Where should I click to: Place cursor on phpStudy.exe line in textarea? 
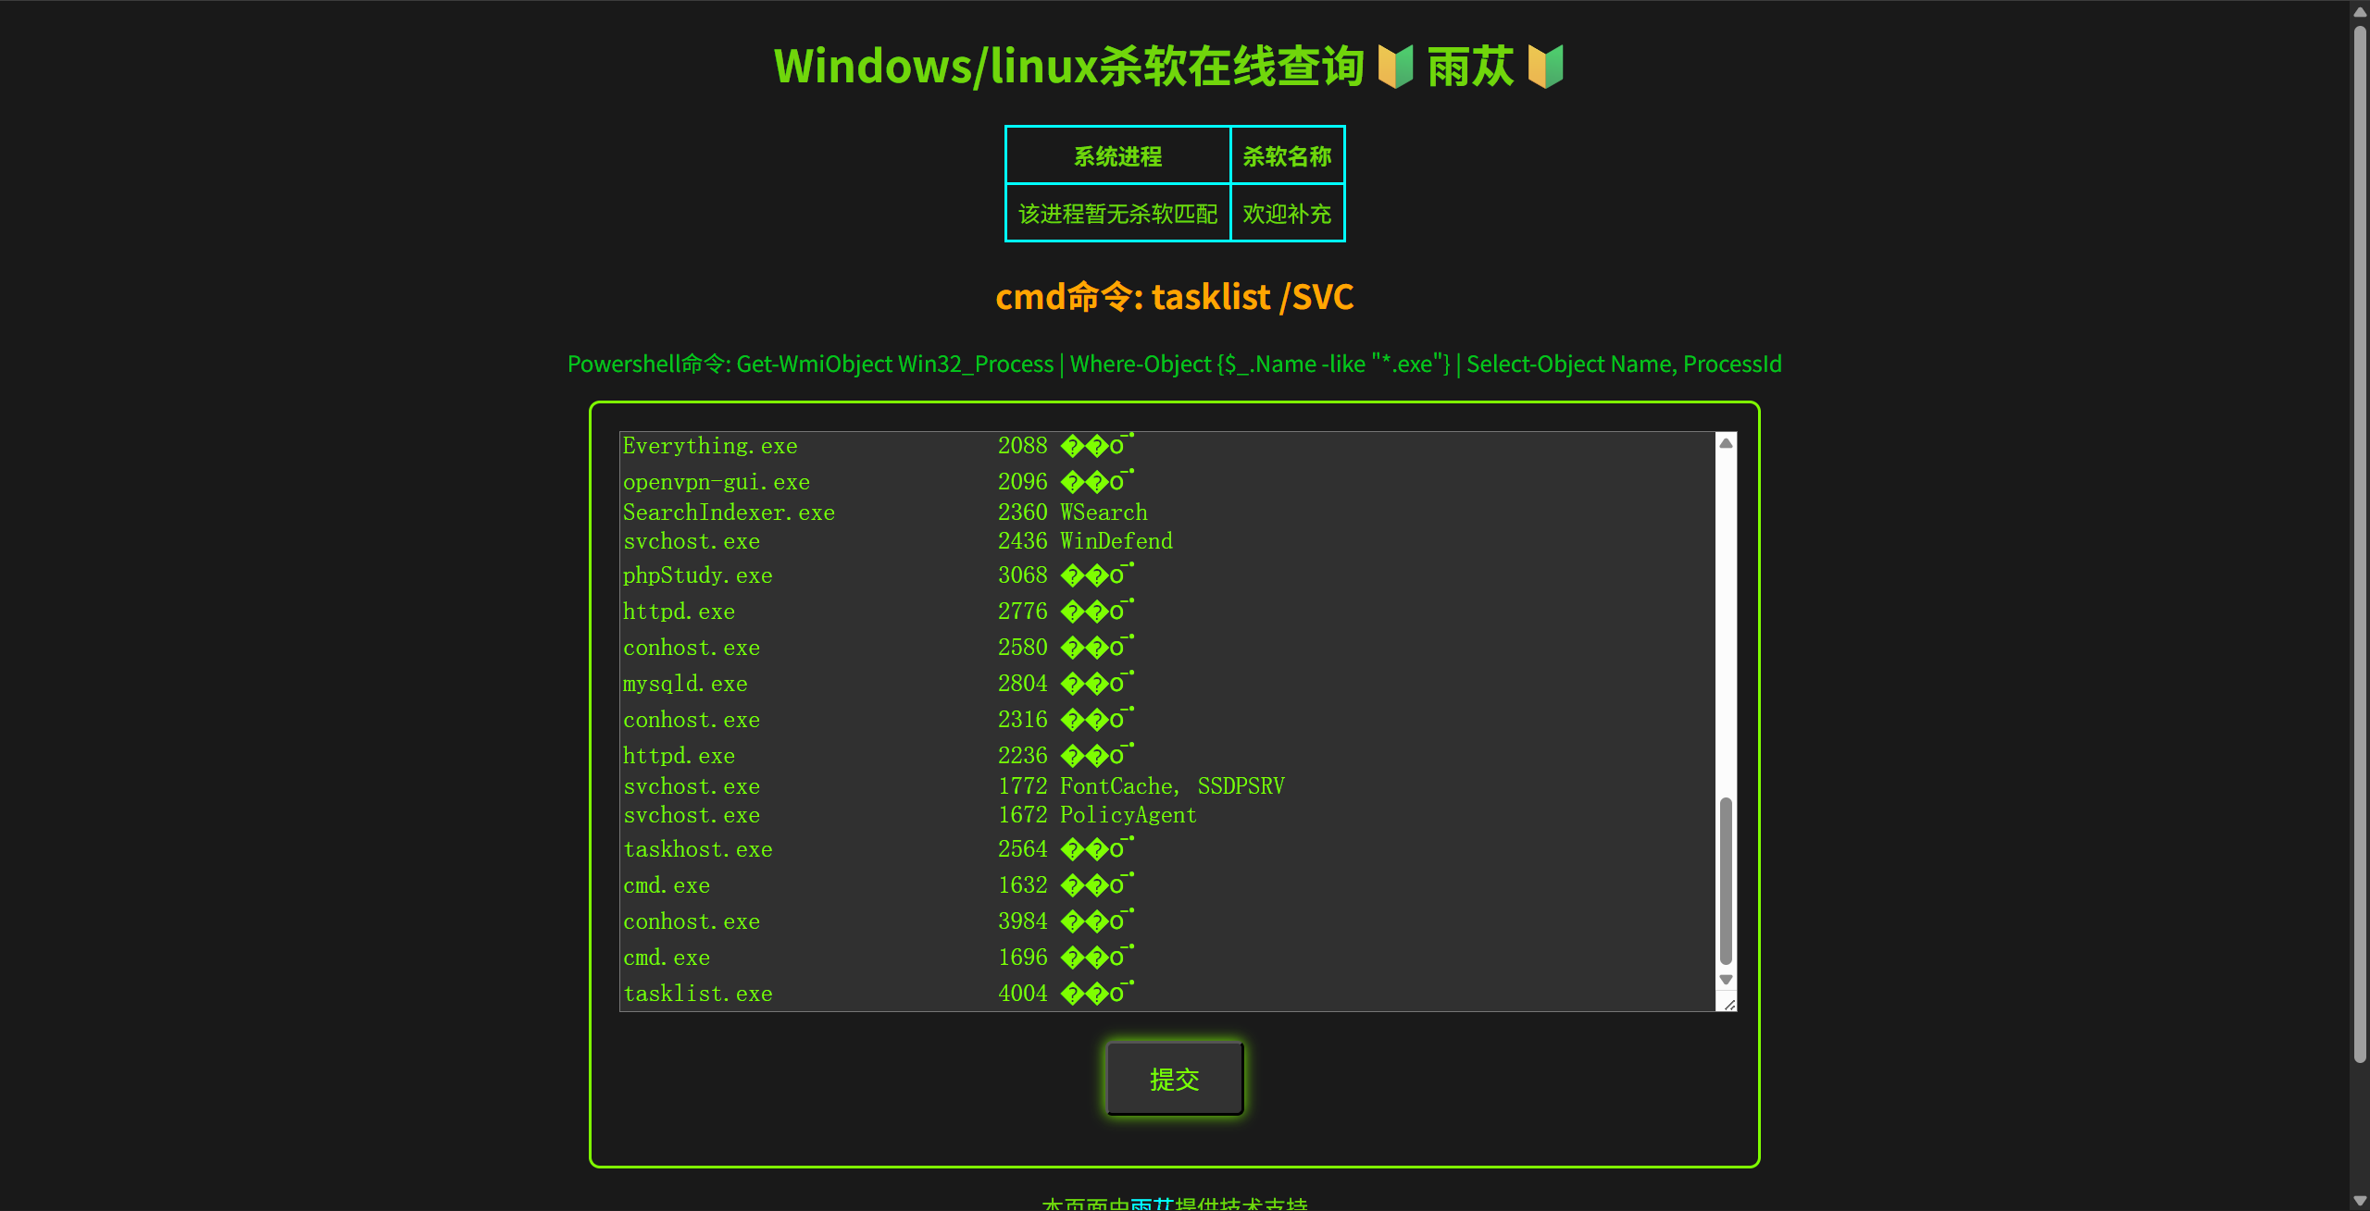(x=697, y=575)
